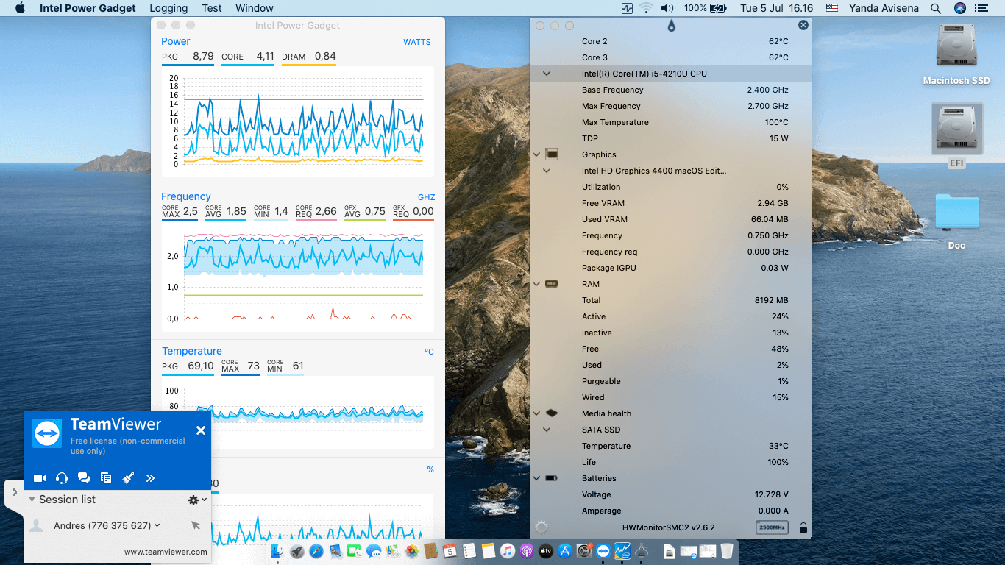This screenshot has height=565, width=1005.
Task: Open Photos from the Dock
Action: click(412, 550)
